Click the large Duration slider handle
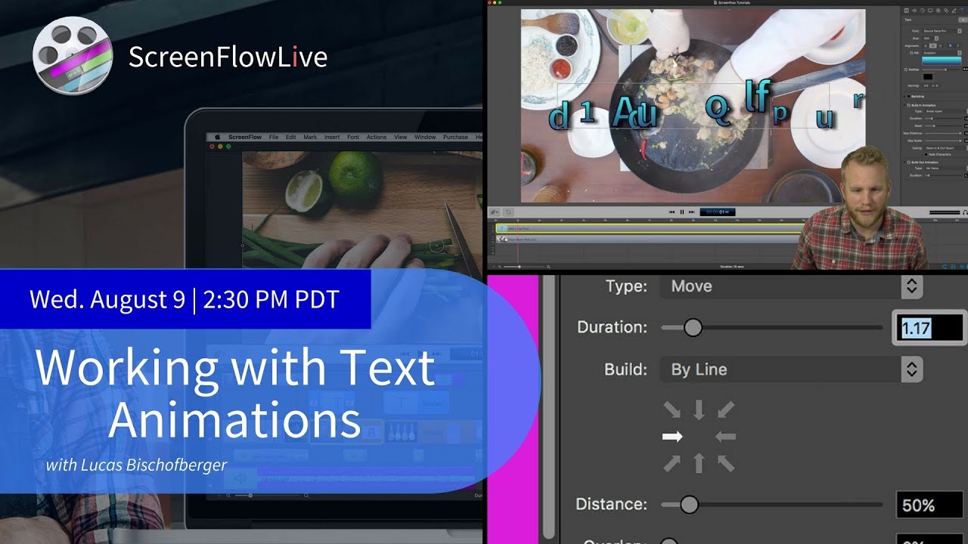968x544 pixels. pos(693,327)
